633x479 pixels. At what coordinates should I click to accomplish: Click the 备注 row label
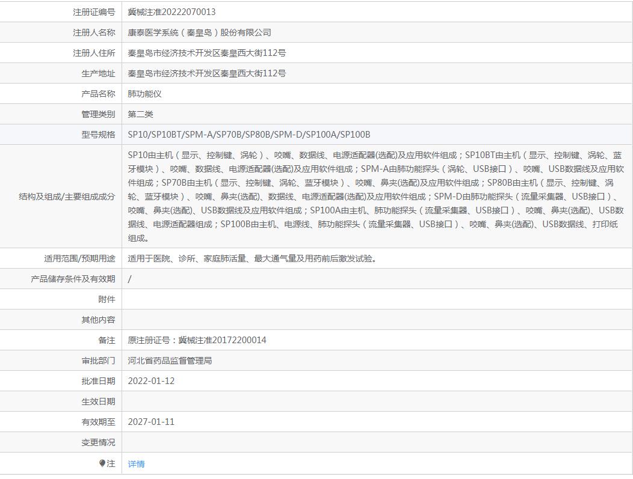[x=107, y=340]
